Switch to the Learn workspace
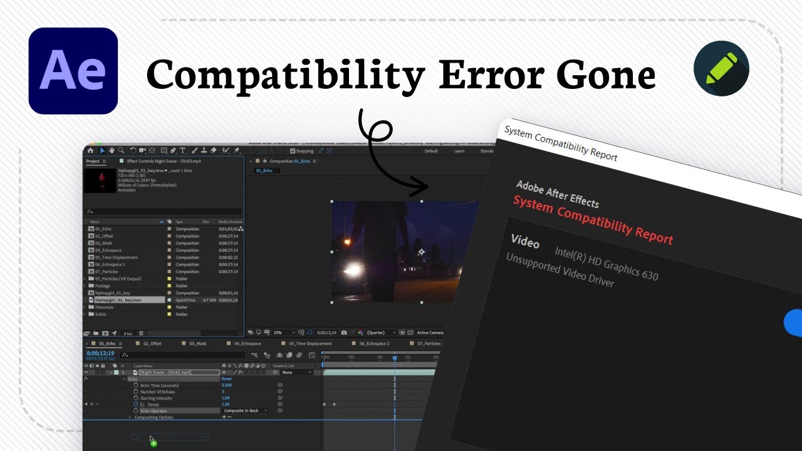 [x=459, y=151]
